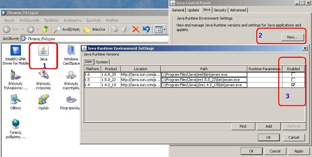The height and width of the screenshot is (157, 312).
Task: Uncheck the 1.4.2_19 Enabled checkbox
Action: [293, 85]
